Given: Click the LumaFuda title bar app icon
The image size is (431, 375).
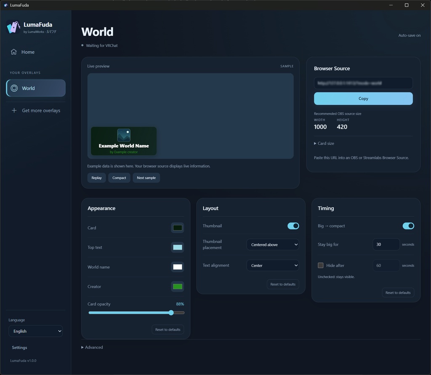Looking at the screenshot, I should [6, 5].
